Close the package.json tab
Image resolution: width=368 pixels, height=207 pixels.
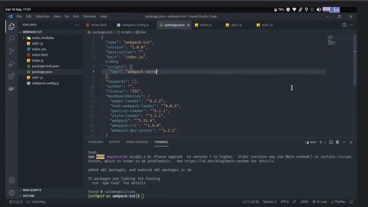(188, 25)
